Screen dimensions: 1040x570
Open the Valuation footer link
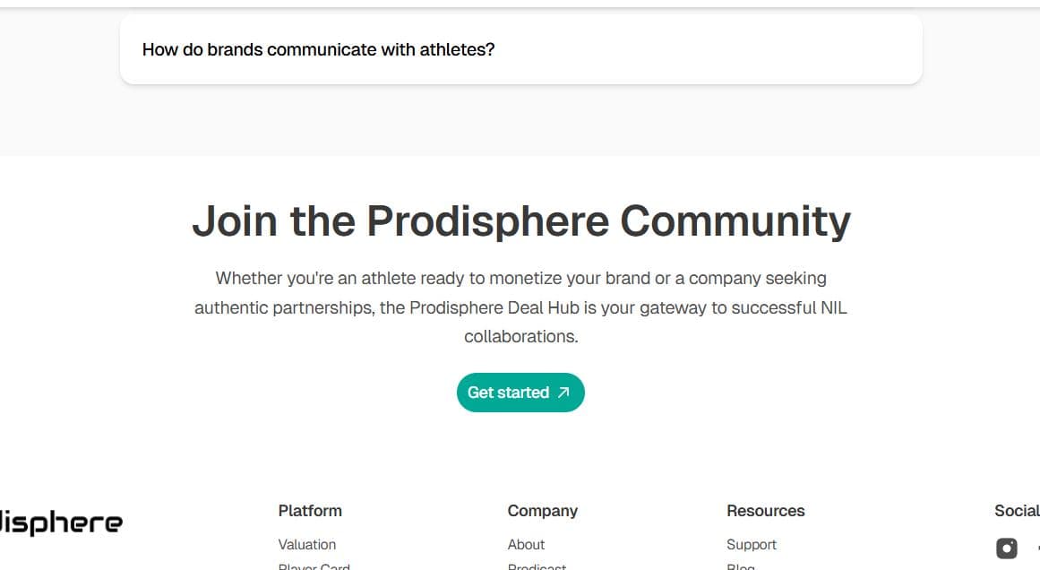307,544
